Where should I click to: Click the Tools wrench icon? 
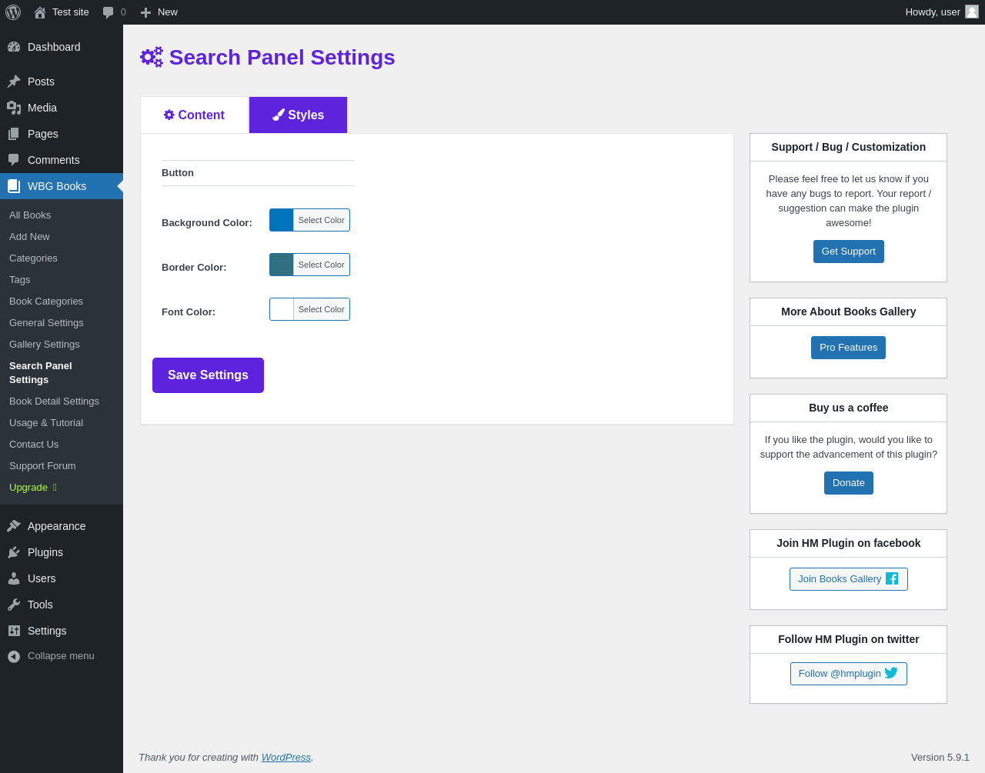pos(14,605)
